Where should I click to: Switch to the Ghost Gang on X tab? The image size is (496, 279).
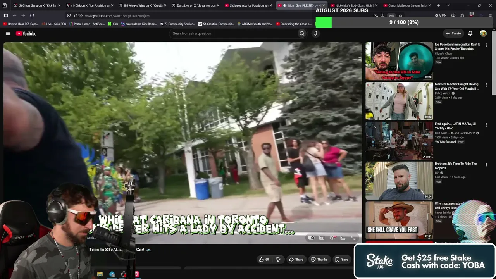pyautogui.click(x=37, y=5)
